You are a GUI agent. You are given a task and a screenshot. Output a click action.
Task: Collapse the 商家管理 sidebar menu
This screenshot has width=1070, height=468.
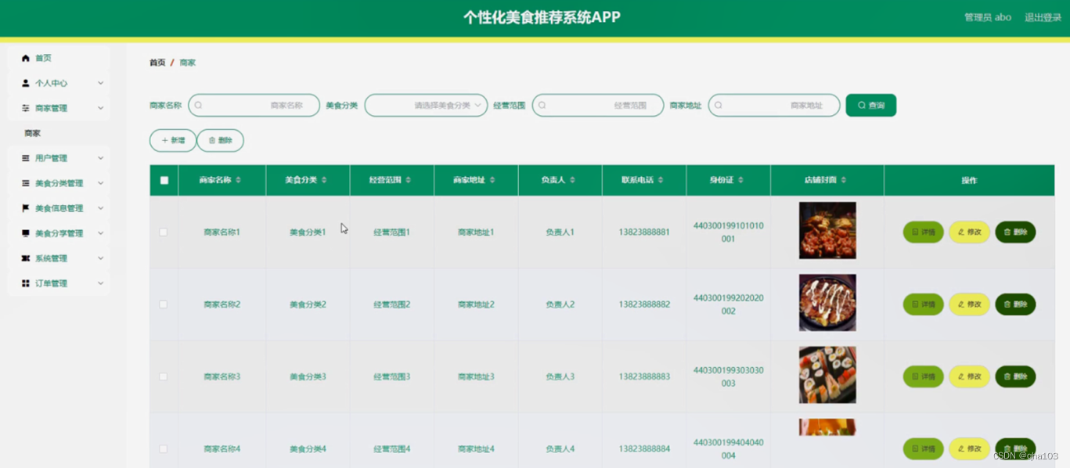coord(99,107)
